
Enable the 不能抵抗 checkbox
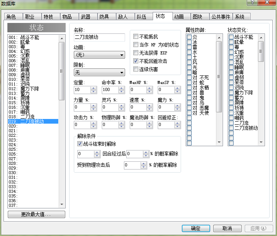(136, 37)
